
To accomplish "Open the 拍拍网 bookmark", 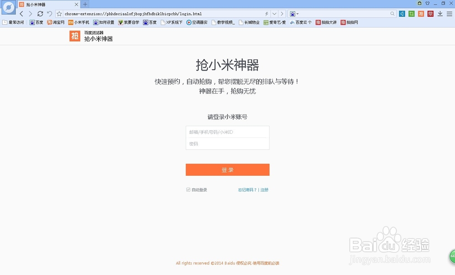I will [x=349, y=22].
